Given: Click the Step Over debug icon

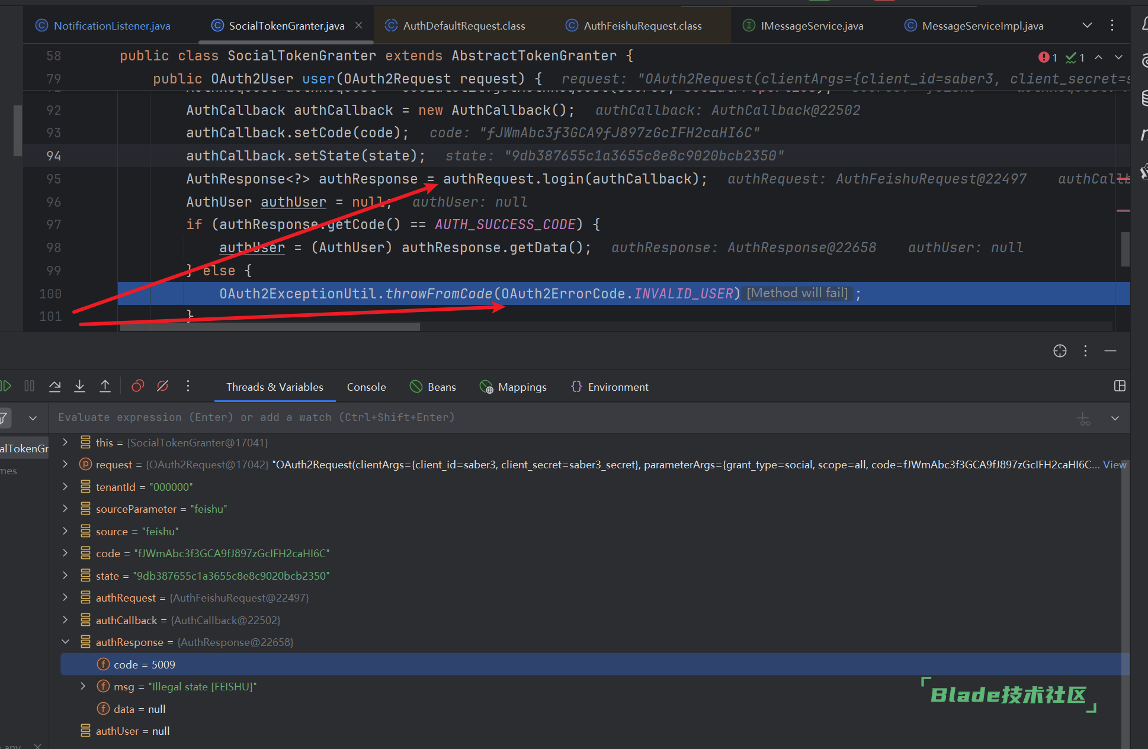Looking at the screenshot, I should (x=54, y=386).
